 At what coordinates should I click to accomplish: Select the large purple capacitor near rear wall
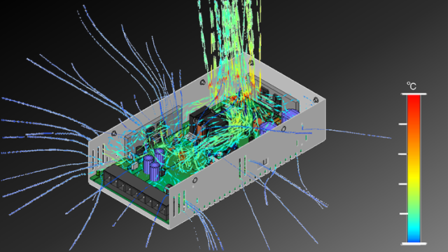pos(289,115)
